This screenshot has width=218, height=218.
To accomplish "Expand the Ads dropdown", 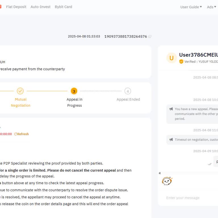I will (x=211, y=7).
